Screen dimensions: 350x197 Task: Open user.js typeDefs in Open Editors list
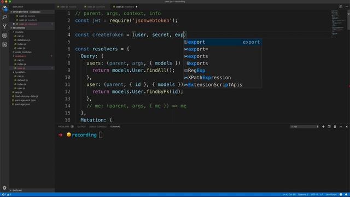(x=28, y=20)
